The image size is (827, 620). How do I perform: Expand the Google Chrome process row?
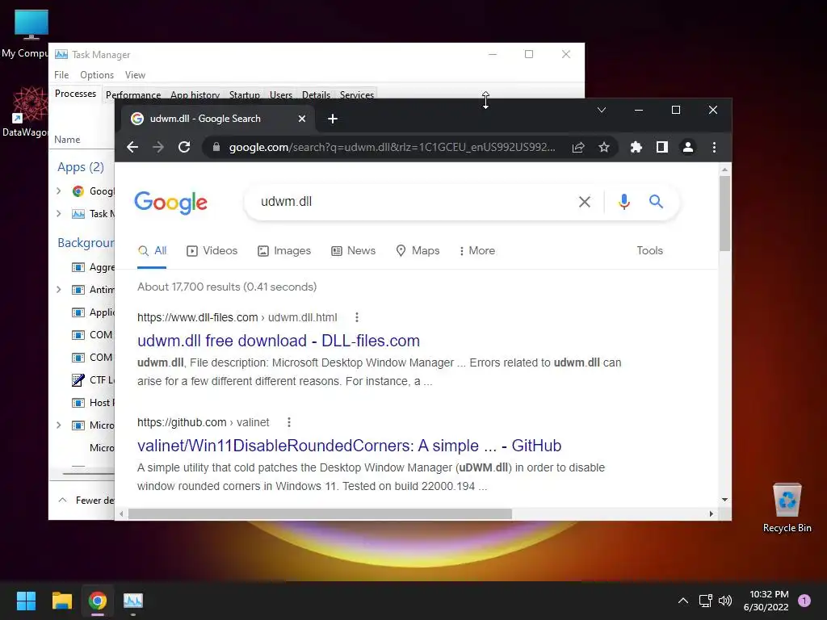pyautogui.click(x=59, y=191)
